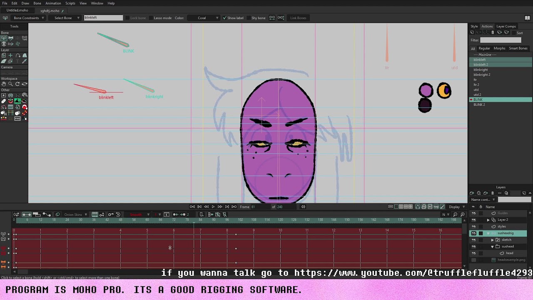Choose the Pan Workspace hand tool
The image size is (533, 300).
[4, 84]
